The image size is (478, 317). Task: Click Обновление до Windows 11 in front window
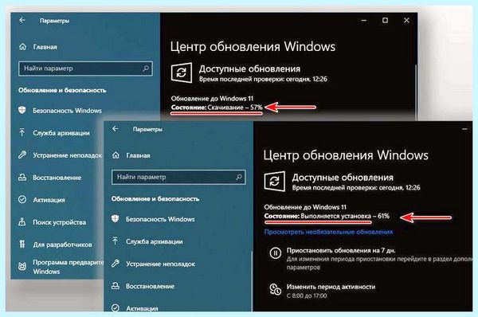pos(305,207)
